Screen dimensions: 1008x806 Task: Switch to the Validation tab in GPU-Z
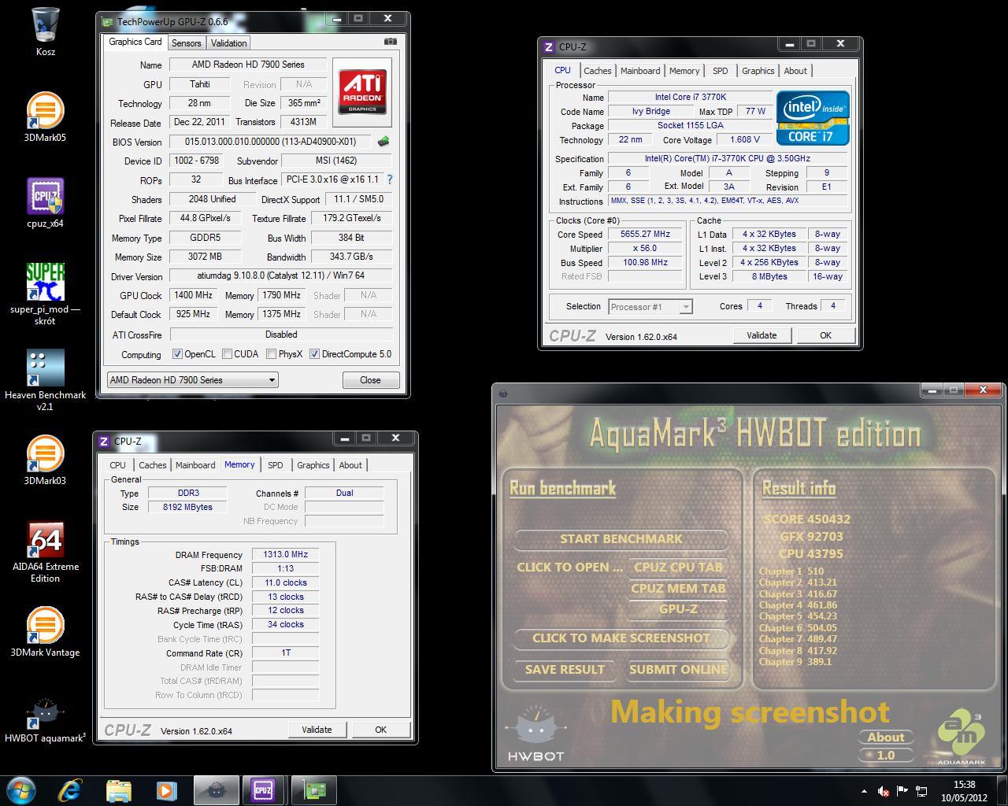(229, 43)
